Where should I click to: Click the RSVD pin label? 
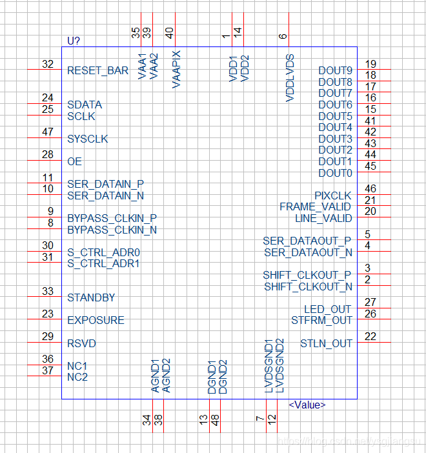pyautogui.click(x=81, y=343)
